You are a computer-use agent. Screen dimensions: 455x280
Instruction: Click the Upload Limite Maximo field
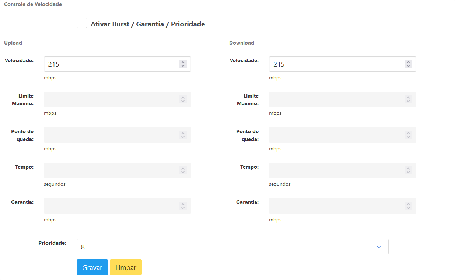tap(111, 99)
